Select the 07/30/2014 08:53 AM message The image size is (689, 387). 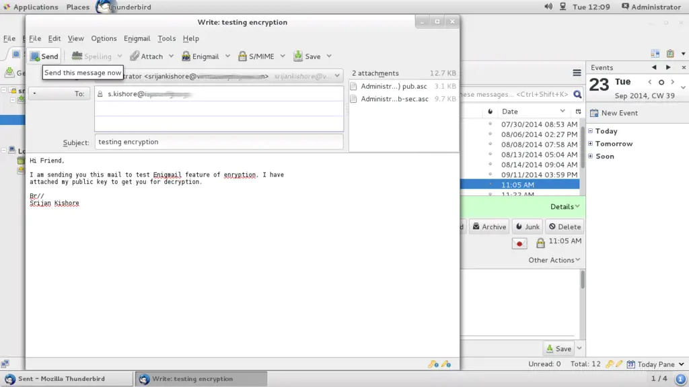(x=539, y=124)
